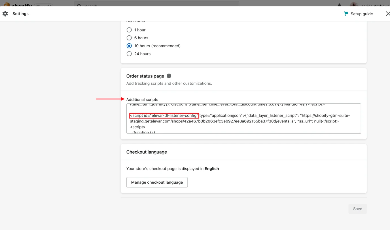Click inside the Additional scripts text area
The width and height of the screenshot is (390, 230).
click(x=243, y=119)
